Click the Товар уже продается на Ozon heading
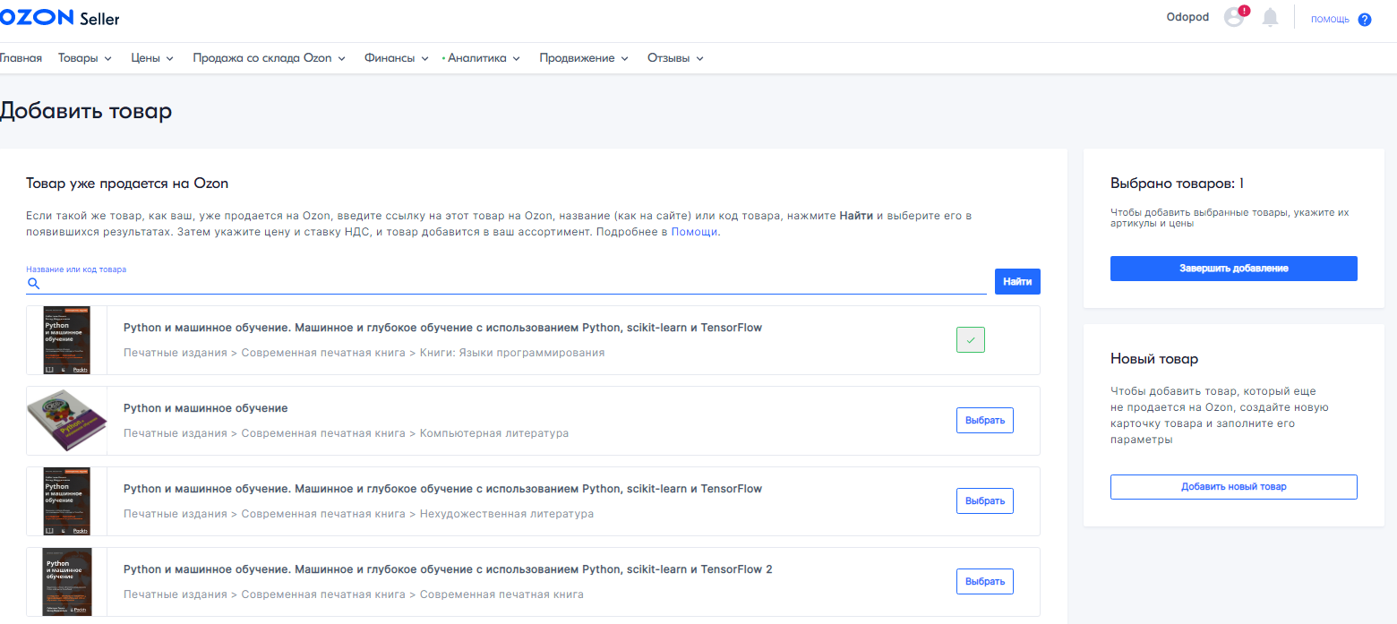1397x624 pixels. pyautogui.click(x=127, y=184)
